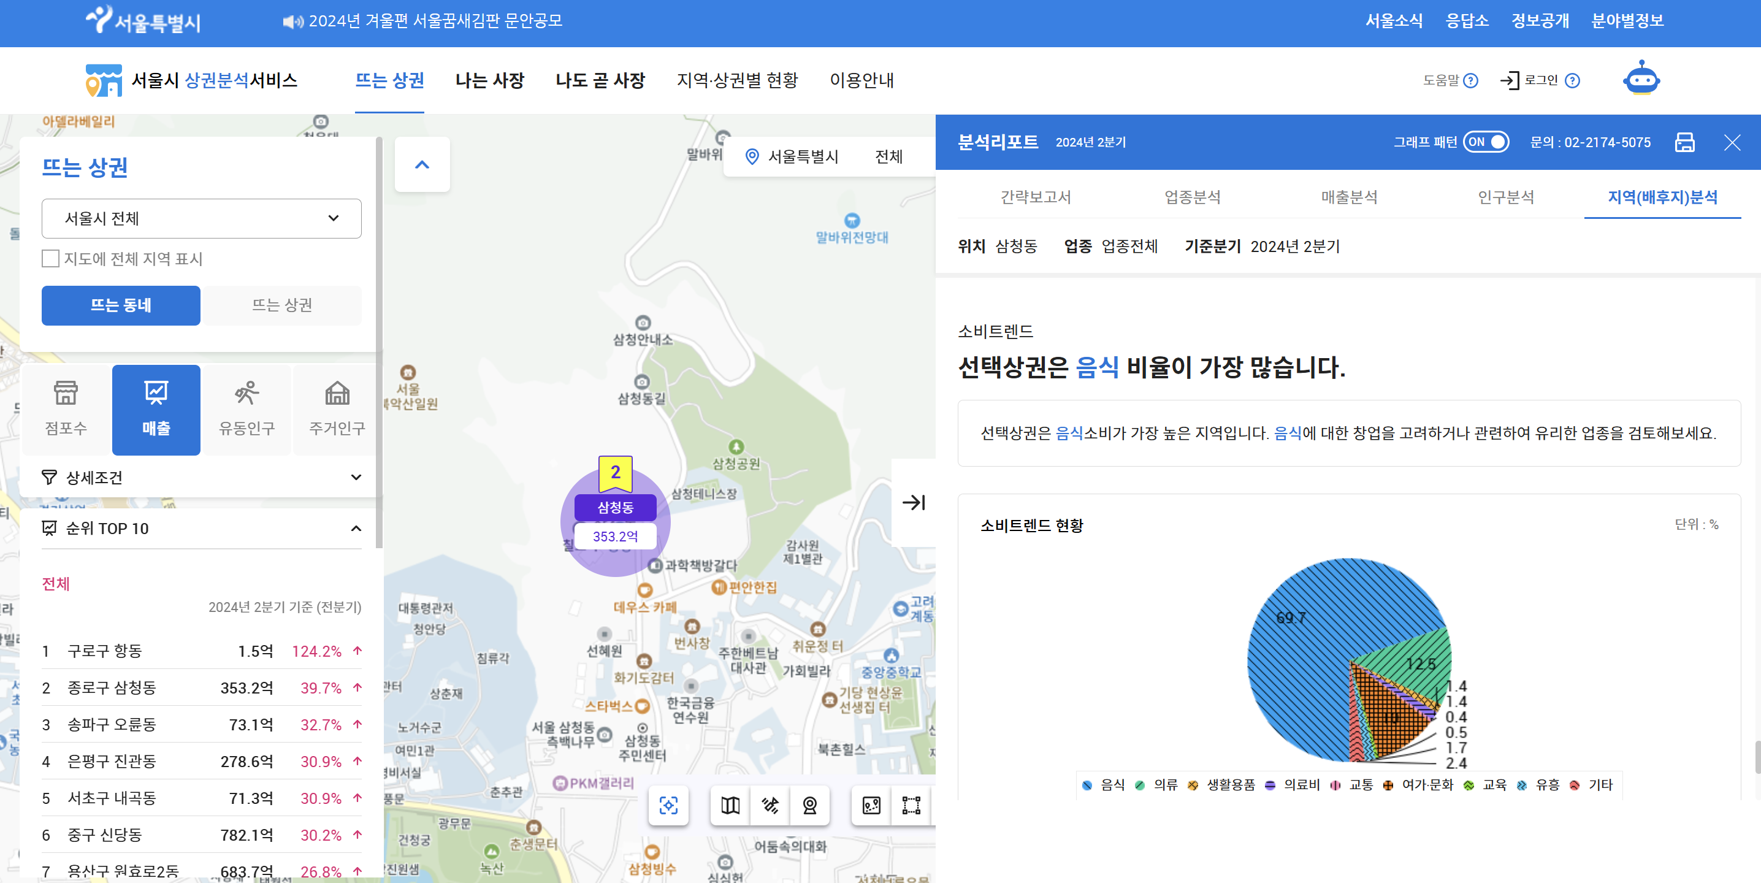Select the 주거인구 residential population icon
Image resolution: width=1761 pixels, height=883 pixels.
click(338, 409)
